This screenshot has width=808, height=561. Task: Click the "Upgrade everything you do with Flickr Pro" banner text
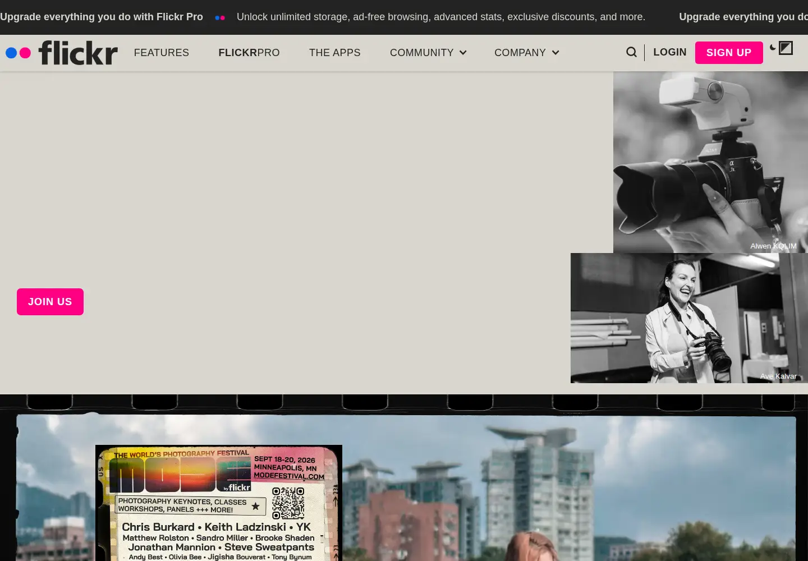(x=102, y=17)
